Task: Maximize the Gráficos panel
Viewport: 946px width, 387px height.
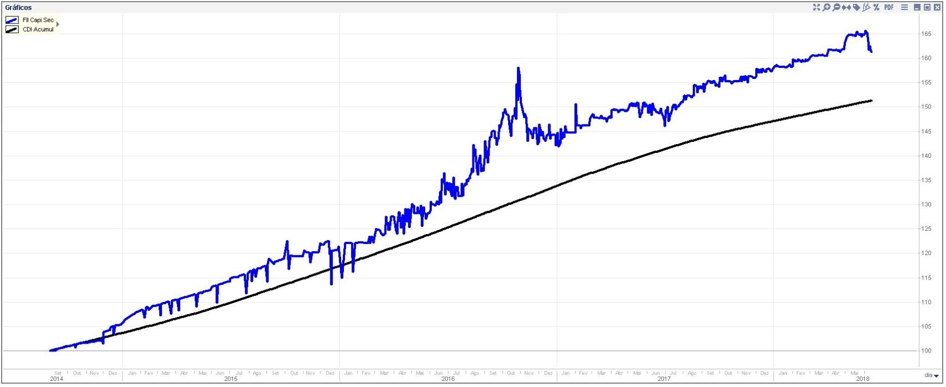Action: coord(927,7)
